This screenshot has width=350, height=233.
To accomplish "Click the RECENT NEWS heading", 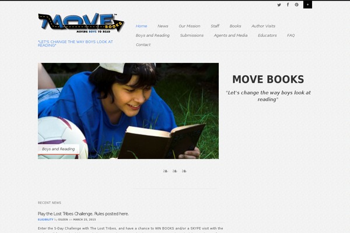I will (50, 203).
